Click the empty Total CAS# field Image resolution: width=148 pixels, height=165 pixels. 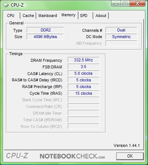click(x=84, y=119)
